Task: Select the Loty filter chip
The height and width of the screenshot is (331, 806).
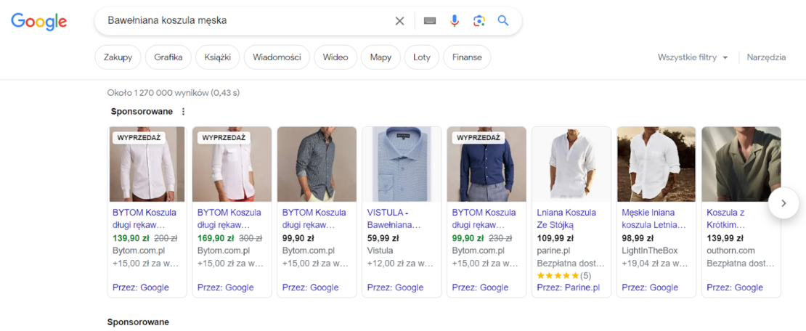Action: (x=421, y=57)
